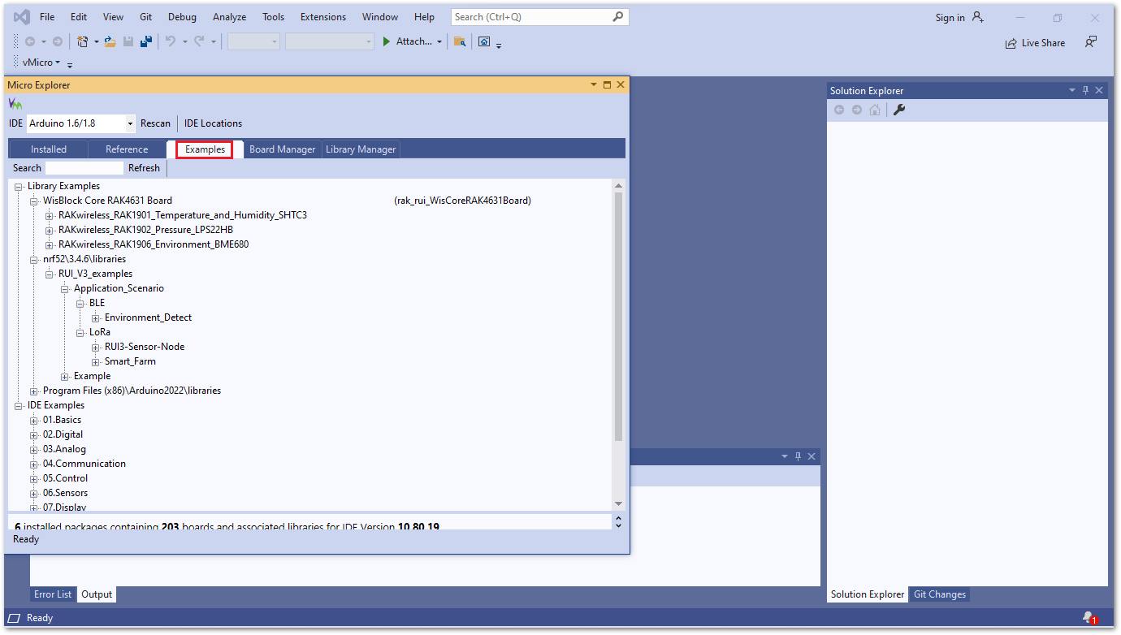Expand the Program Files Arduino2022 libraries node
1121x635 pixels.
34,391
